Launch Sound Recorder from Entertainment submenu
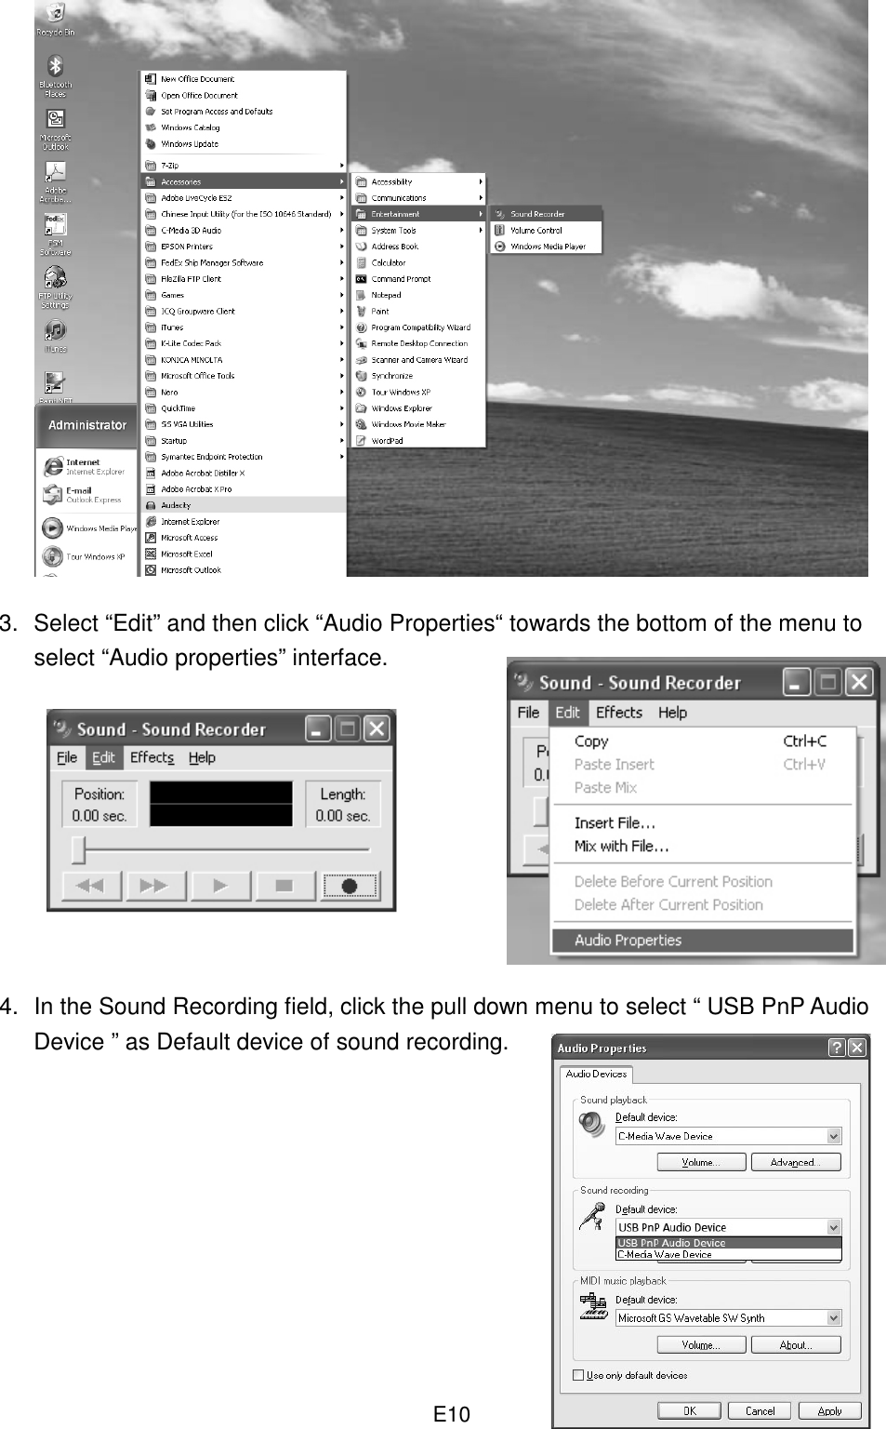Image resolution: width=886 pixels, height=1429 pixels. tap(547, 214)
